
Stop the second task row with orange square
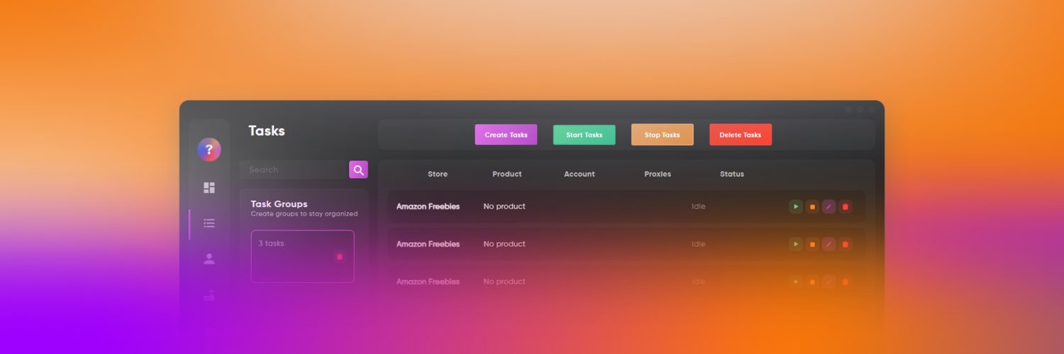(812, 244)
